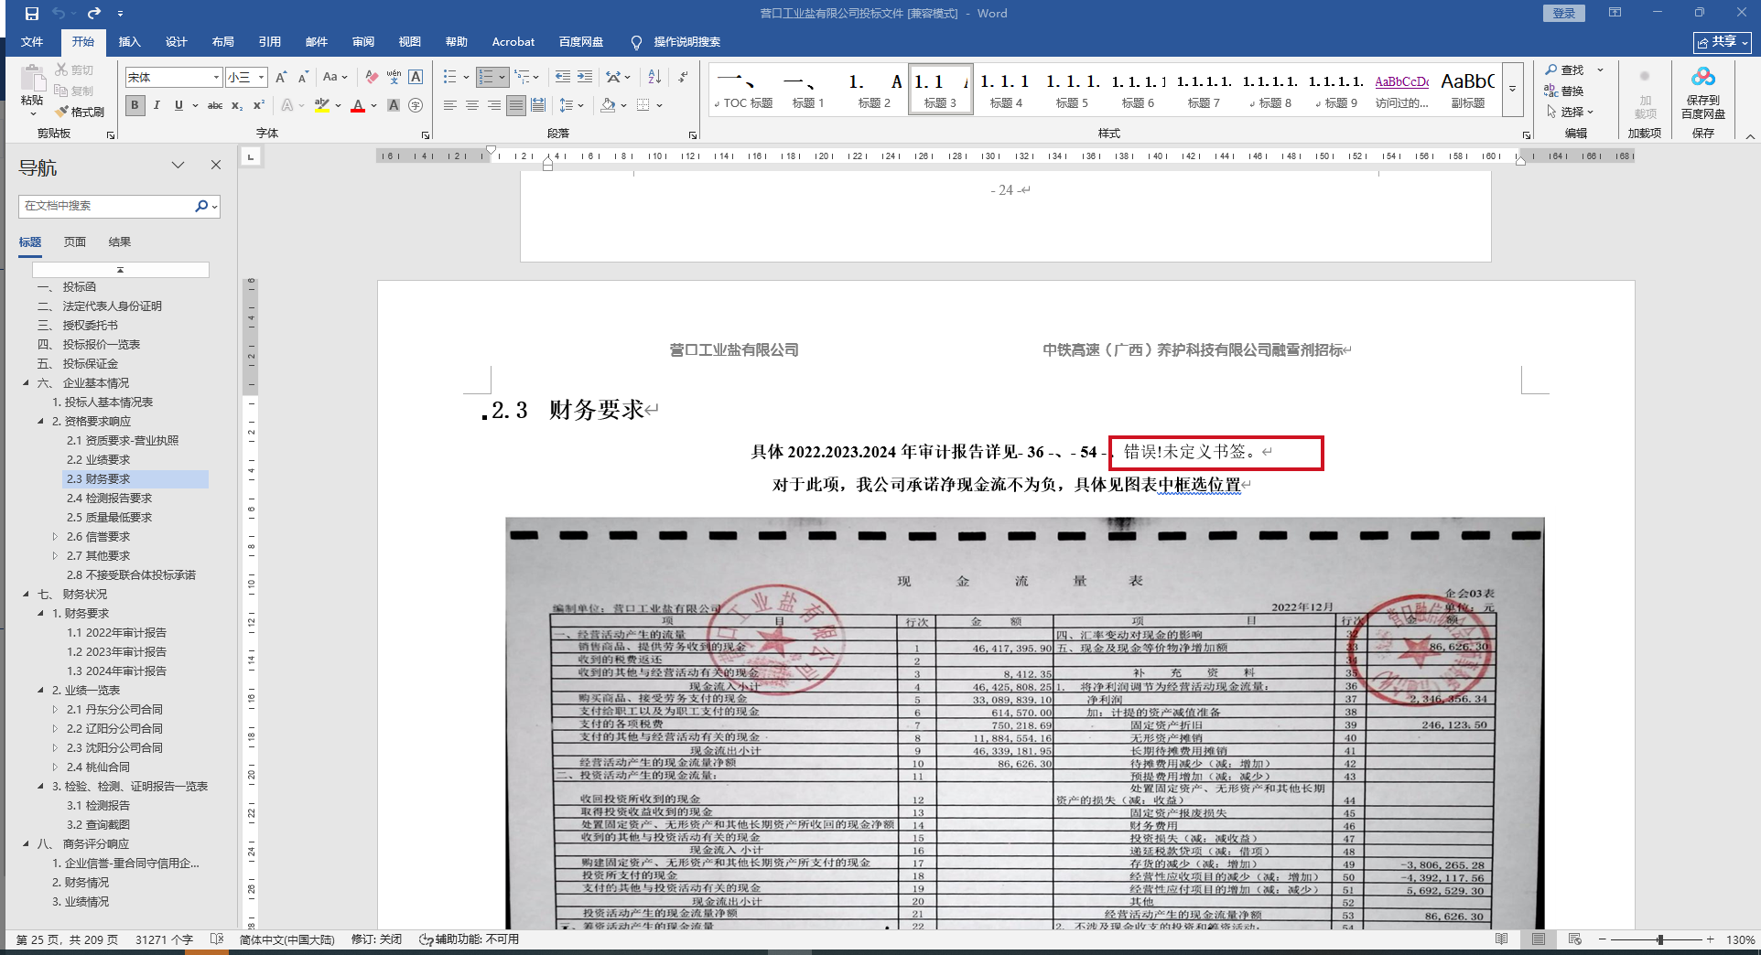This screenshot has height=955, width=1761.
Task: Collapse the 2. 资格要求响应 heading
Action: (x=40, y=422)
